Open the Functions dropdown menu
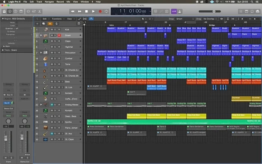Screen dimensions: 262x164 pyautogui.click(x=58, y=19)
